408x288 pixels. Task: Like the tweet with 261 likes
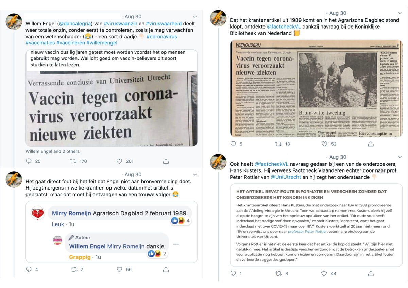[x=119, y=161]
